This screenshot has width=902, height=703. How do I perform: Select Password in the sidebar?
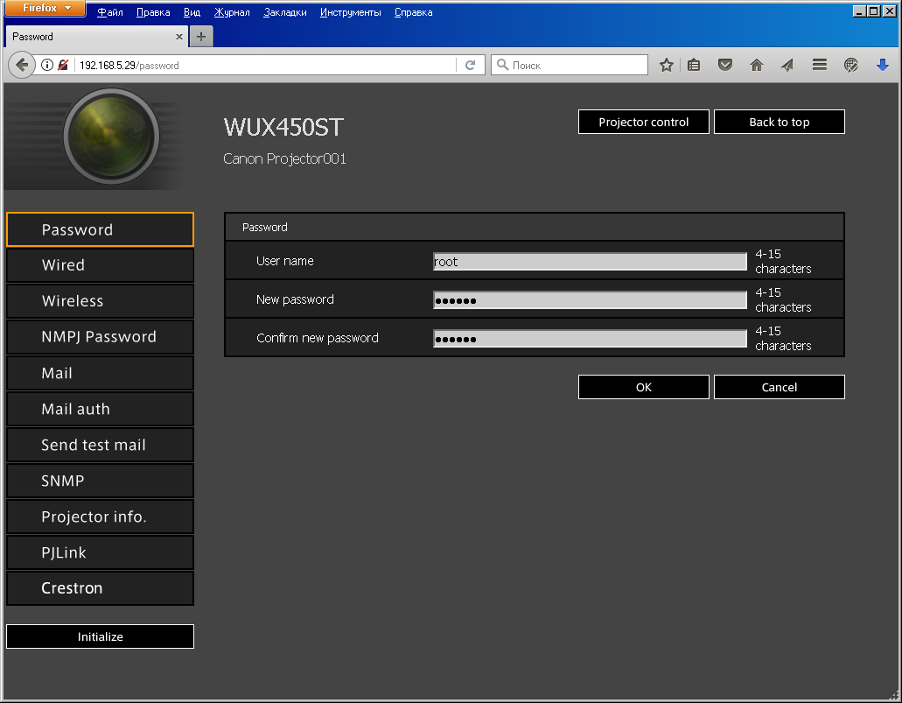(100, 229)
